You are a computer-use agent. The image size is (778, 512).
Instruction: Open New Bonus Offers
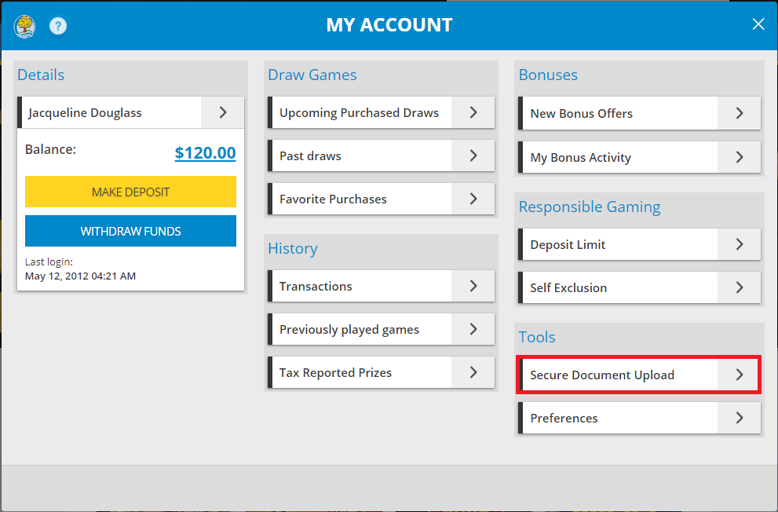(619, 113)
